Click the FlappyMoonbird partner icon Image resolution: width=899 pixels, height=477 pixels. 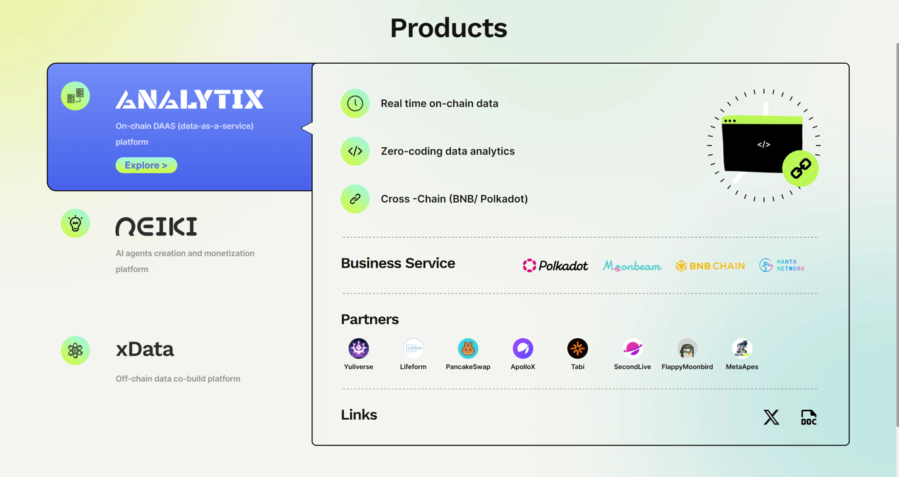tap(687, 348)
